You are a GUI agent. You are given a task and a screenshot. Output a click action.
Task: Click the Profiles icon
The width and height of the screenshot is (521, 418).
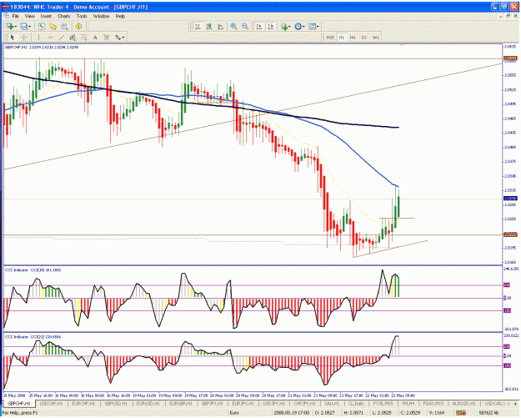tap(23, 26)
